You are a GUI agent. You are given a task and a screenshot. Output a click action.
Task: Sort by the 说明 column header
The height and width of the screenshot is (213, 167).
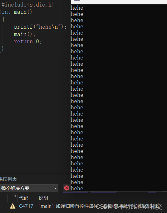(x=43, y=198)
